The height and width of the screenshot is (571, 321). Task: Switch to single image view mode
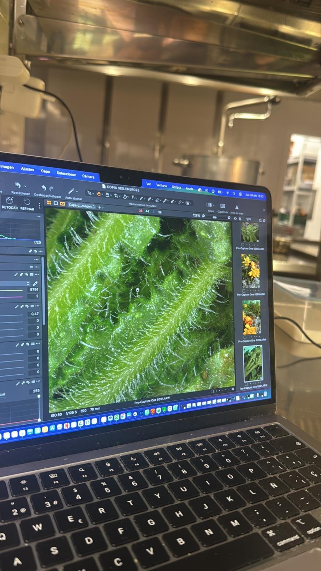(x=56, y=203)
